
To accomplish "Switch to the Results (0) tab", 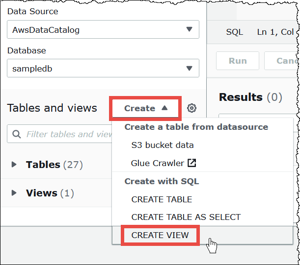I will click(x=250, y=97).
